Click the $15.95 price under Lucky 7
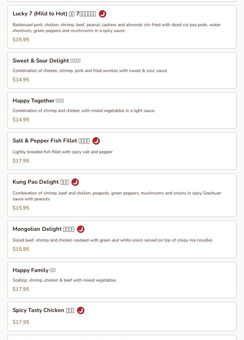244x340 pixels. click(21, 40)
